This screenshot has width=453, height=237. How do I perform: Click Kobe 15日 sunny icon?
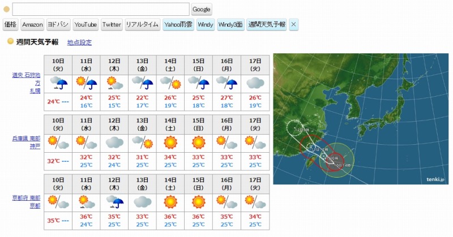pyautogui.click(x=199, y=143)
